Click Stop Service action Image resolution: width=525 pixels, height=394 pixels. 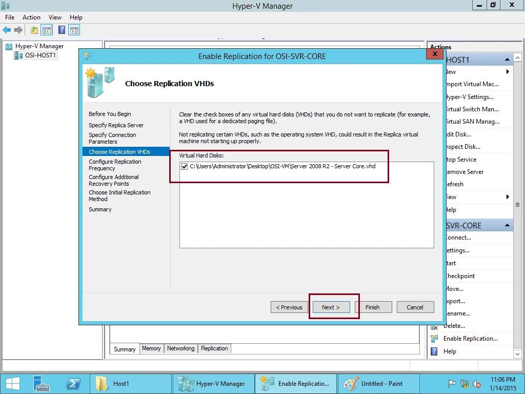click(x=461, y=160)
